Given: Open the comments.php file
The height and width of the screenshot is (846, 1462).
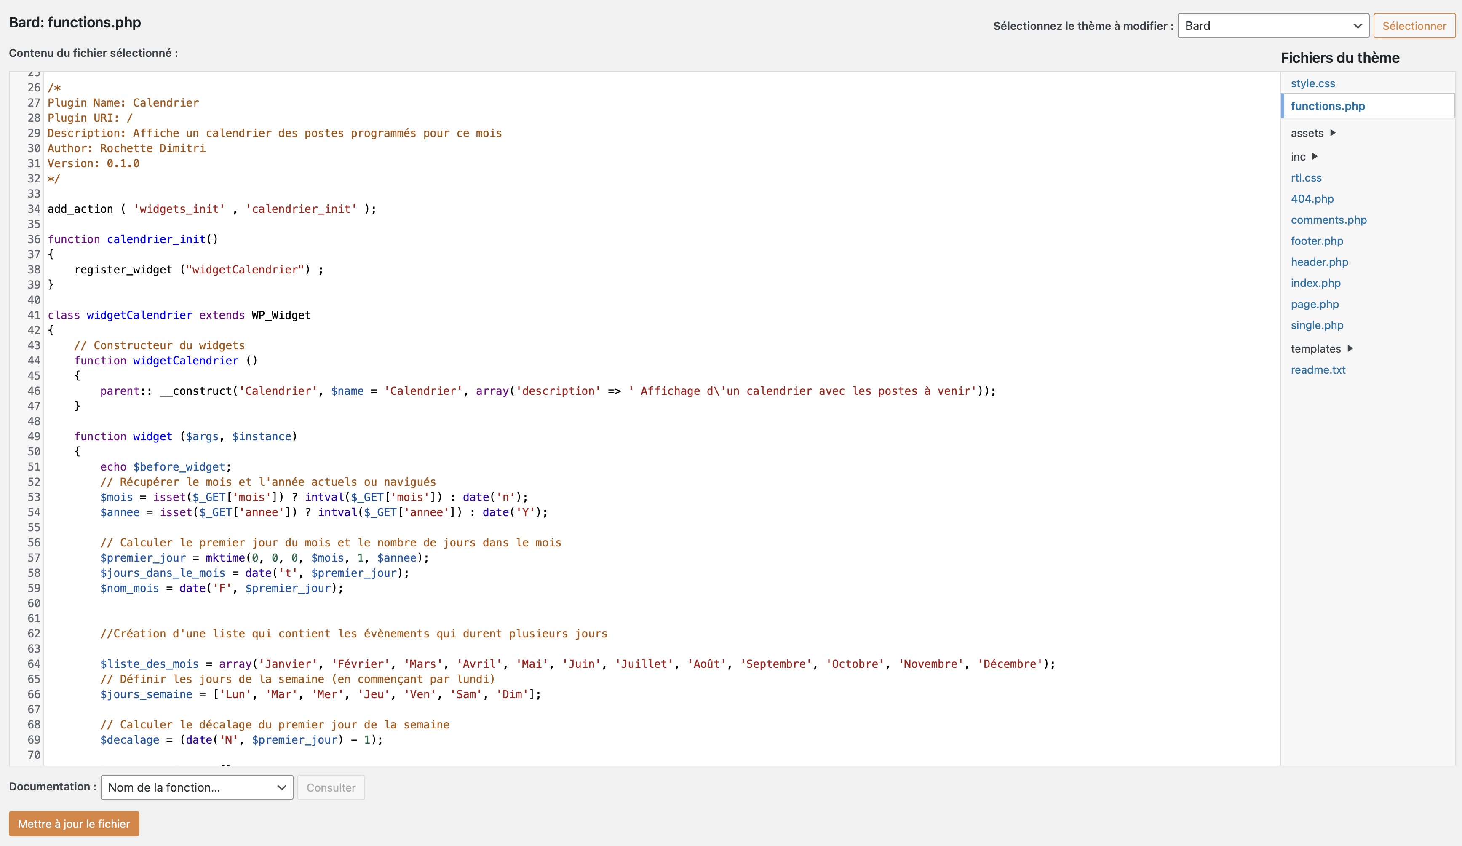Looking at the screenshot, I should coord(1328,220).
